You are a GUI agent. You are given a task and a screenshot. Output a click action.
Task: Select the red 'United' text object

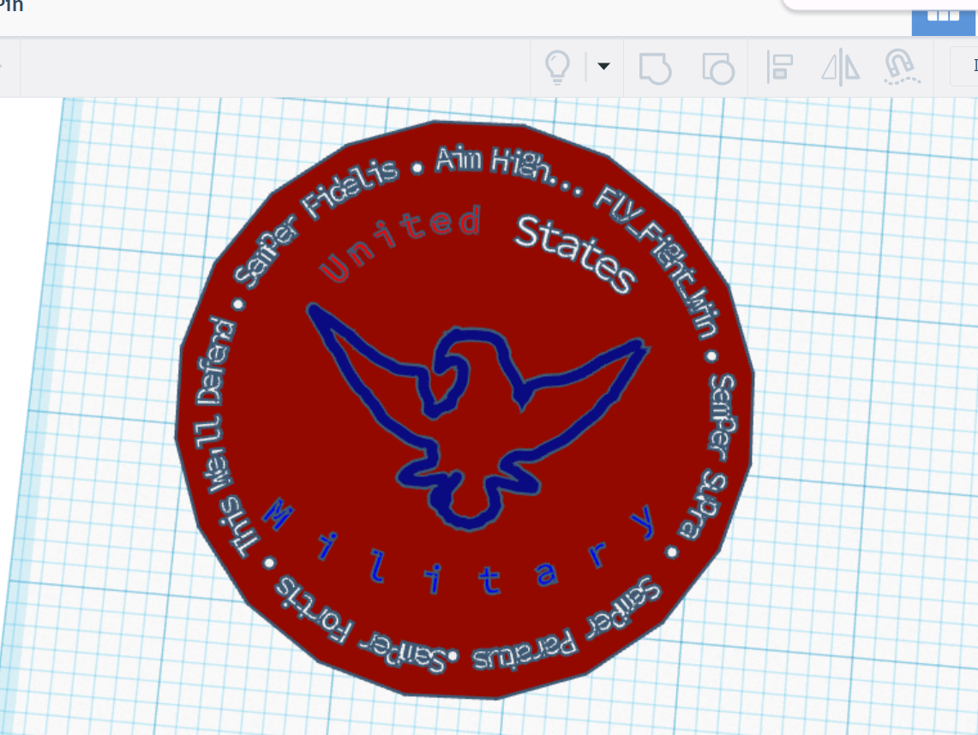click(x=401, y=244)
